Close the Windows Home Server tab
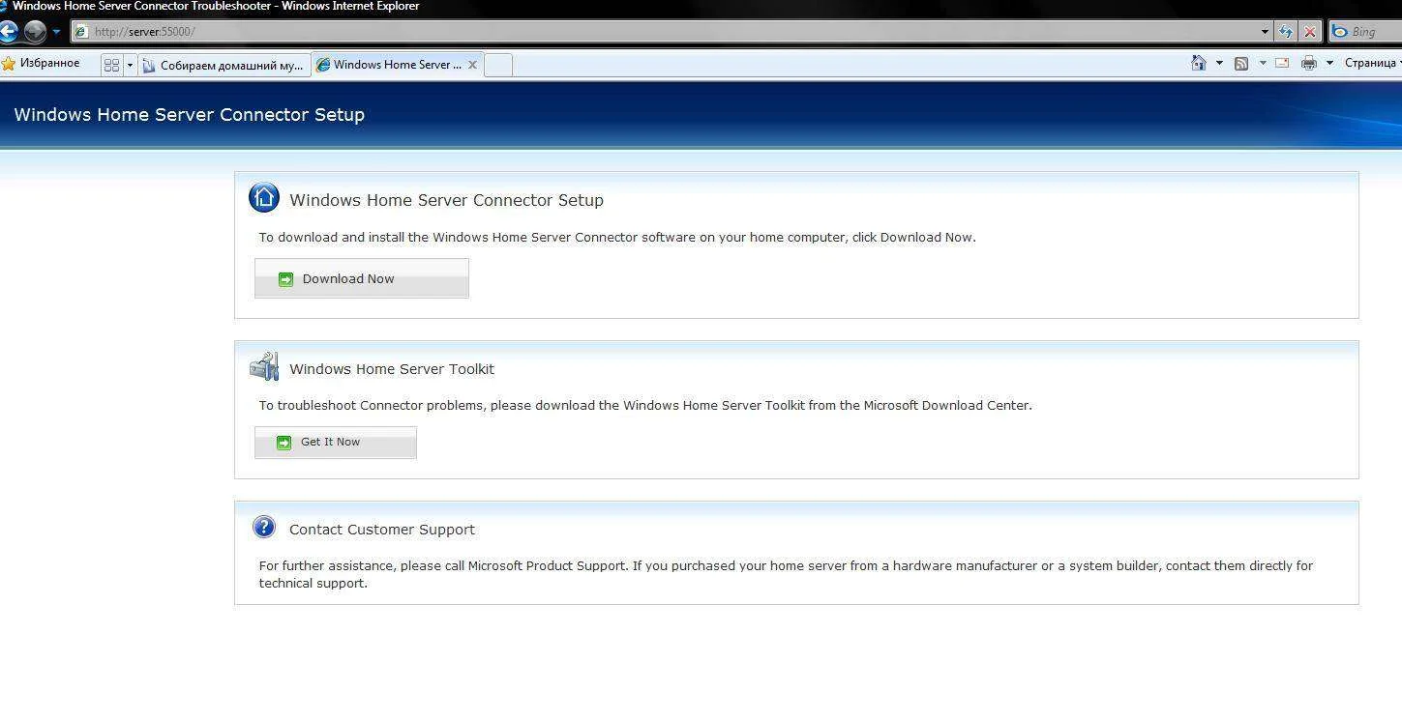The width and height of the screenshot is (1402, 719). [472, 65]
